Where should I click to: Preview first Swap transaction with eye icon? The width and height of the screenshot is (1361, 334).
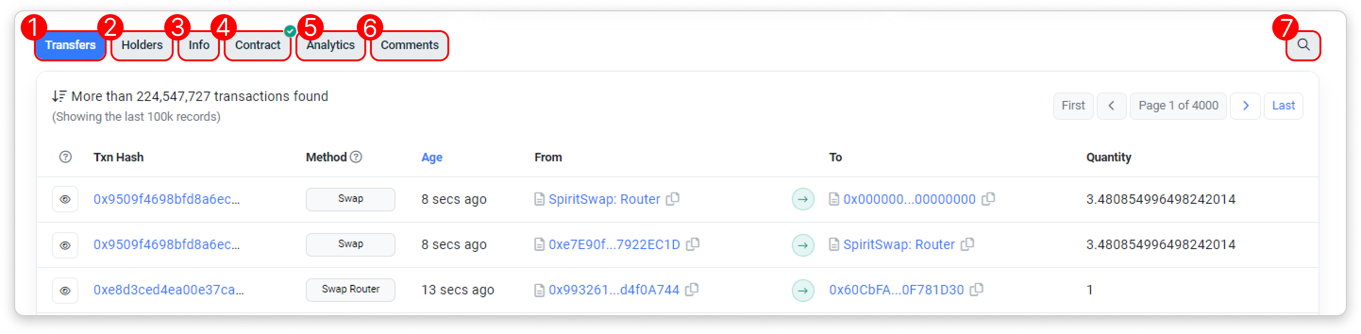[65, 199]
